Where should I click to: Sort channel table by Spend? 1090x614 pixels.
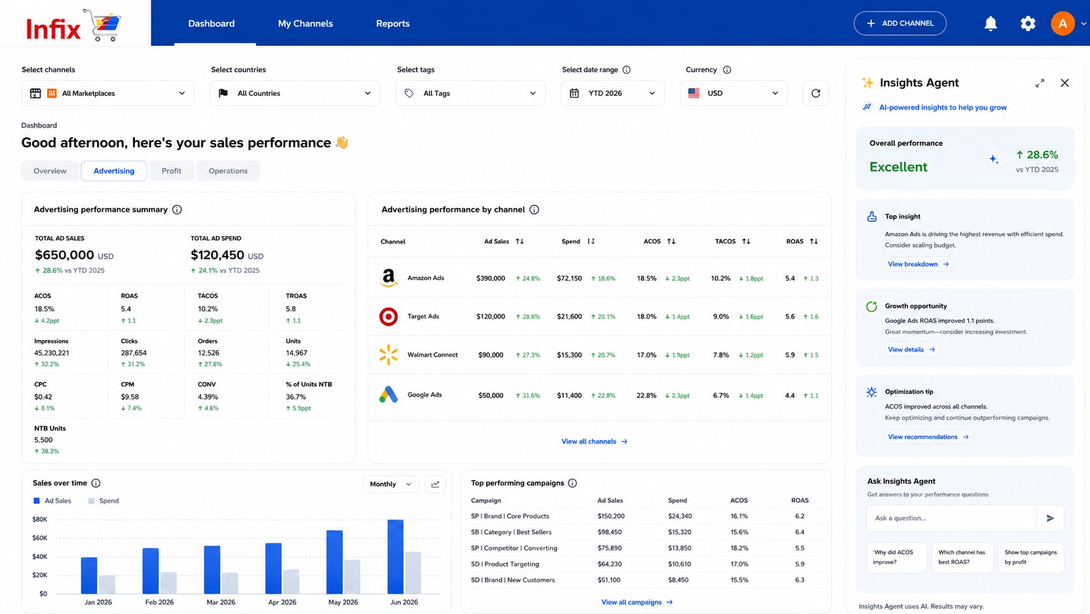tap(591, 241)
